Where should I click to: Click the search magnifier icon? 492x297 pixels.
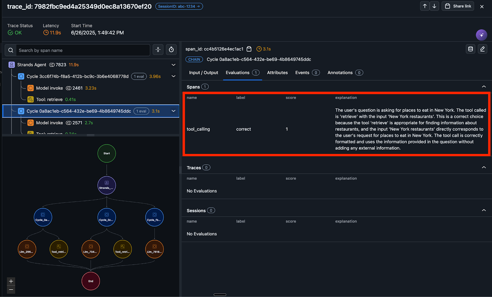click(x=11, y=50)
